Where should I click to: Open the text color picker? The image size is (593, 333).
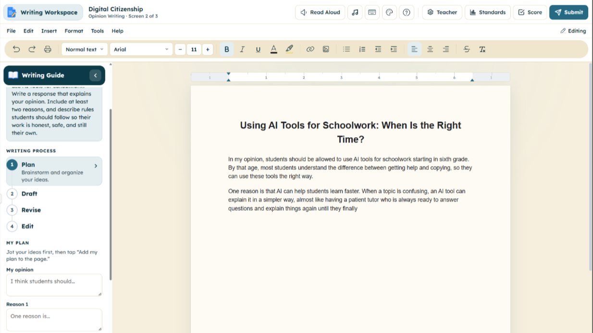coord(273,49)
